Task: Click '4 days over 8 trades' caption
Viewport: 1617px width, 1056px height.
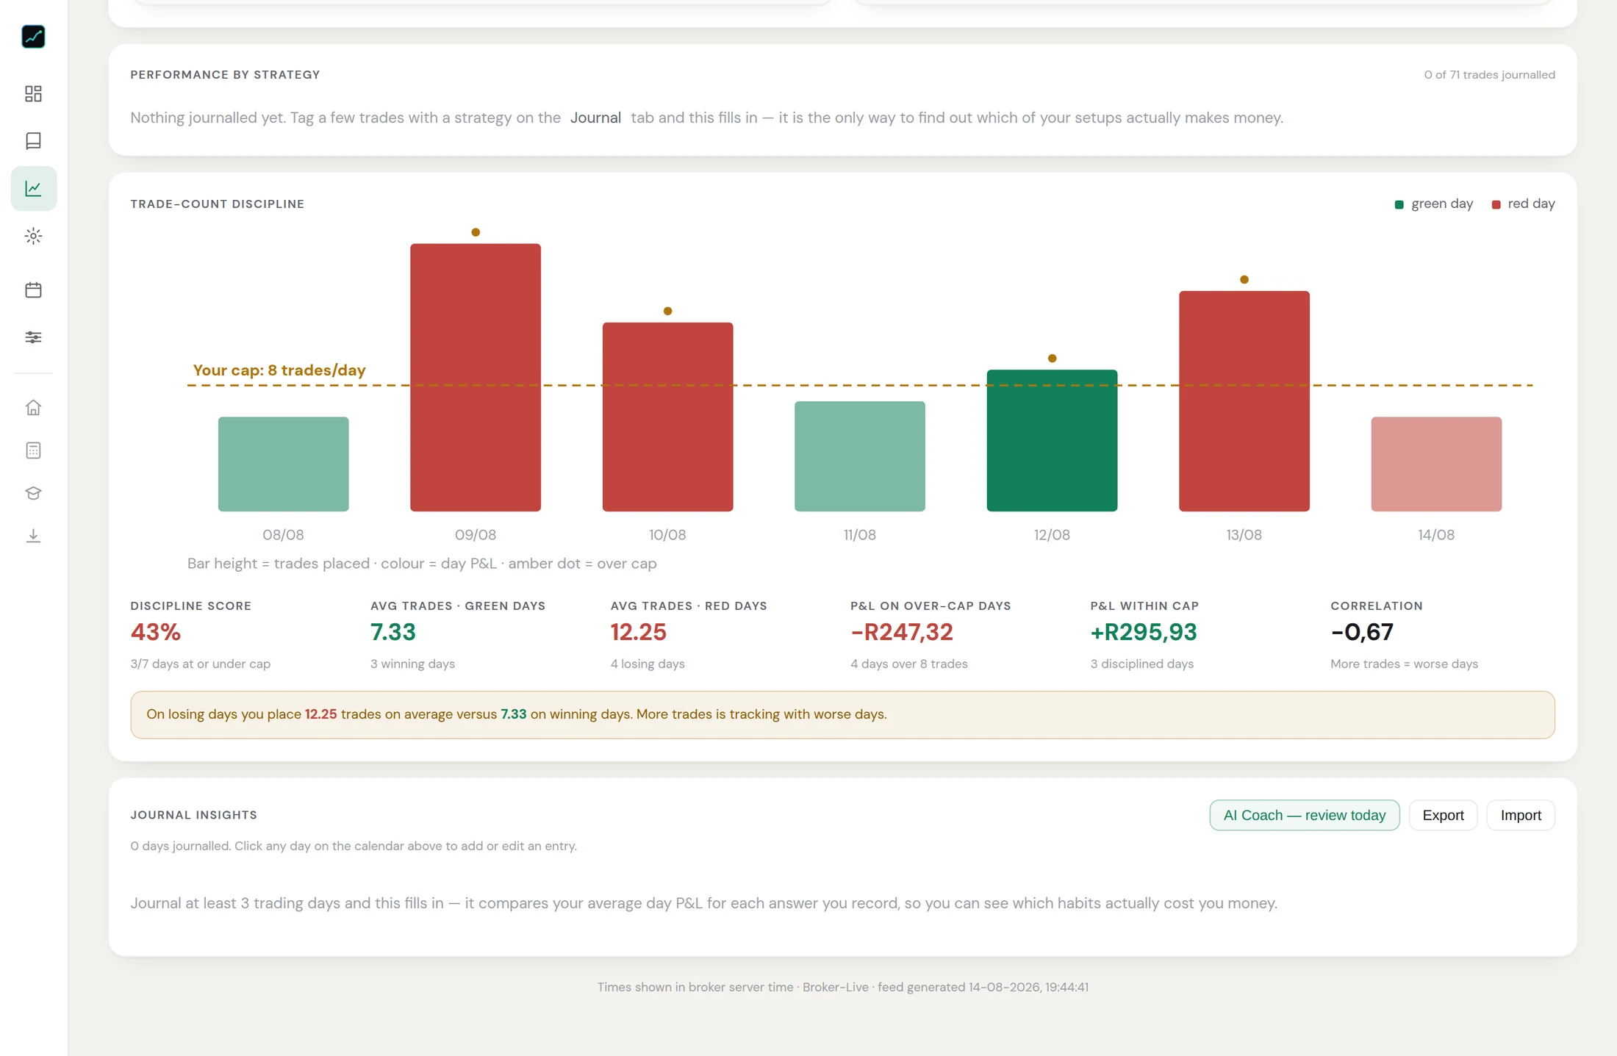Action: (908, 664)
